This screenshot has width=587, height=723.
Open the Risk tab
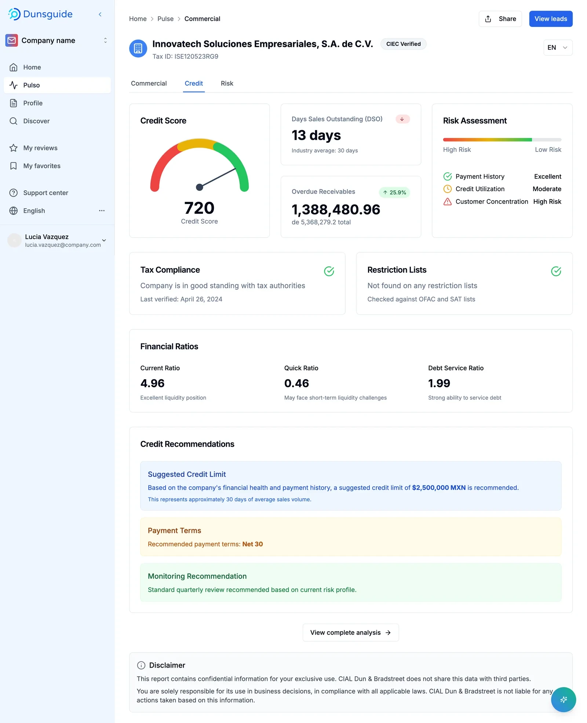227,83
